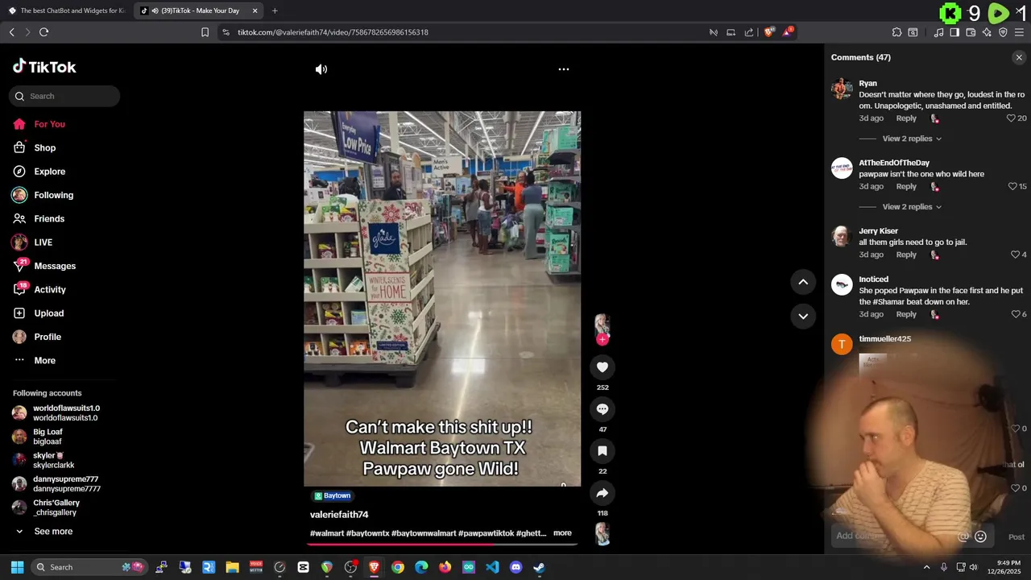
Task: Click the TikTok logo
Action: click(44, 67)
